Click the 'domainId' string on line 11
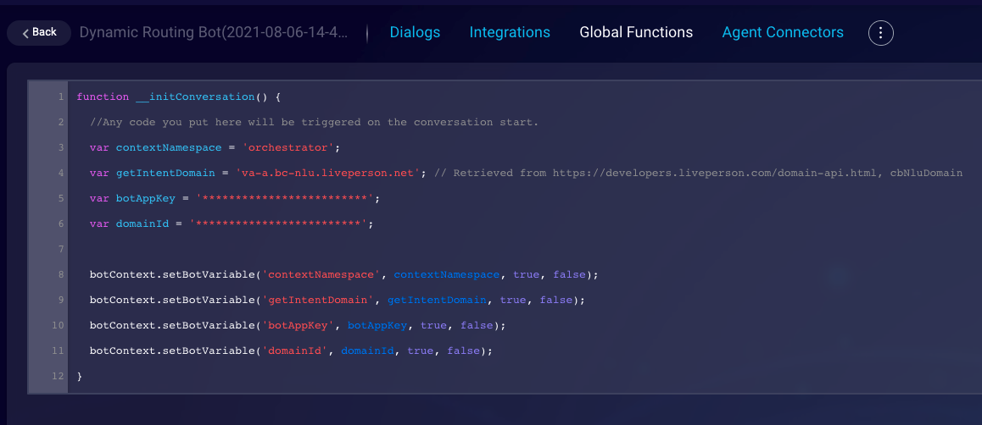 click(295, 351)
